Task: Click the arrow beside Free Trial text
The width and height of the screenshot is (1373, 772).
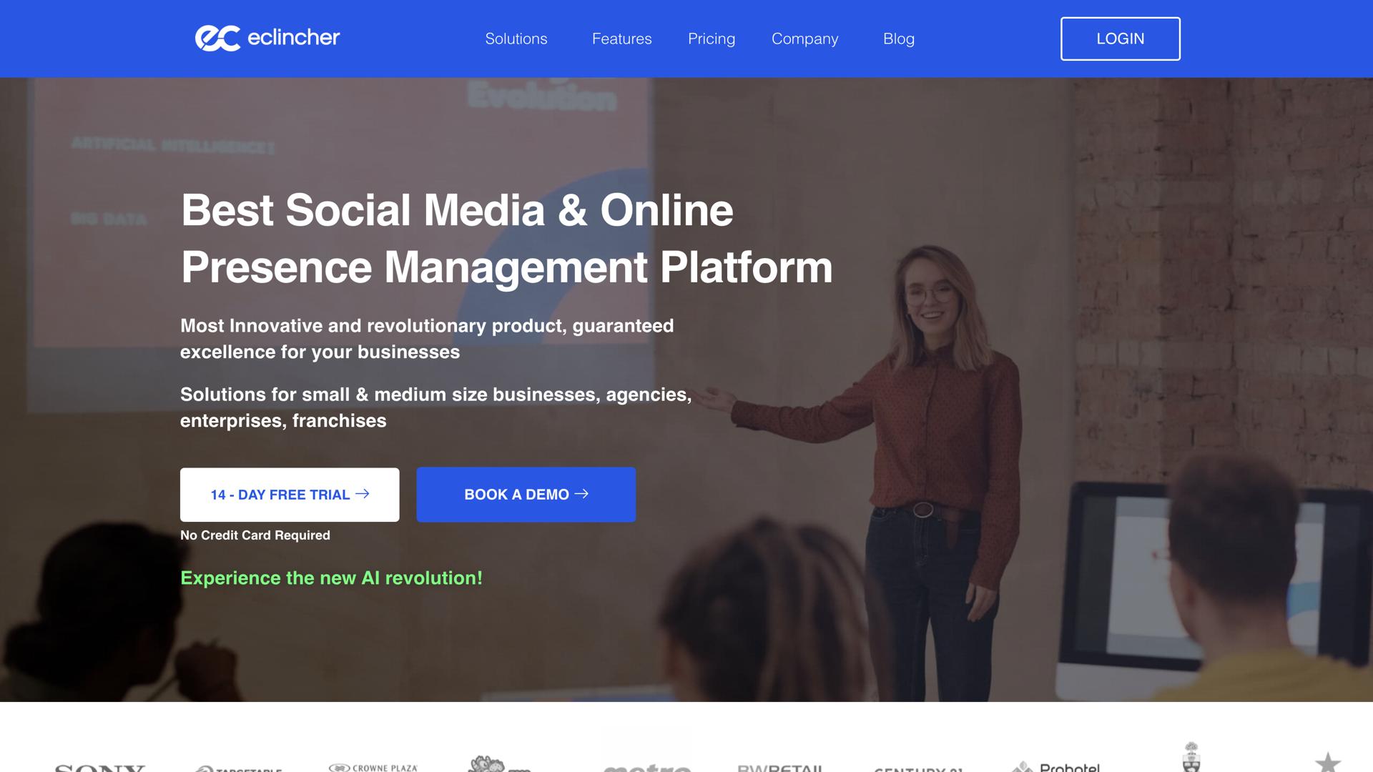Action: 363,494
